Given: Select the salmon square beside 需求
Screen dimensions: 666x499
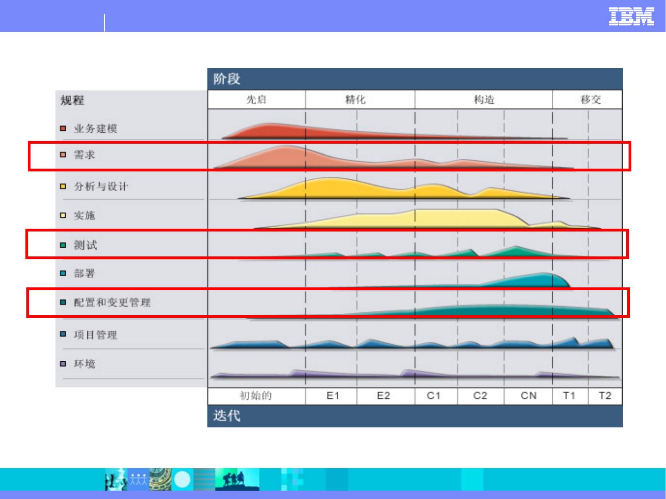Looking at the screenshot, I should pyautogui.click(x=63, y=155).
